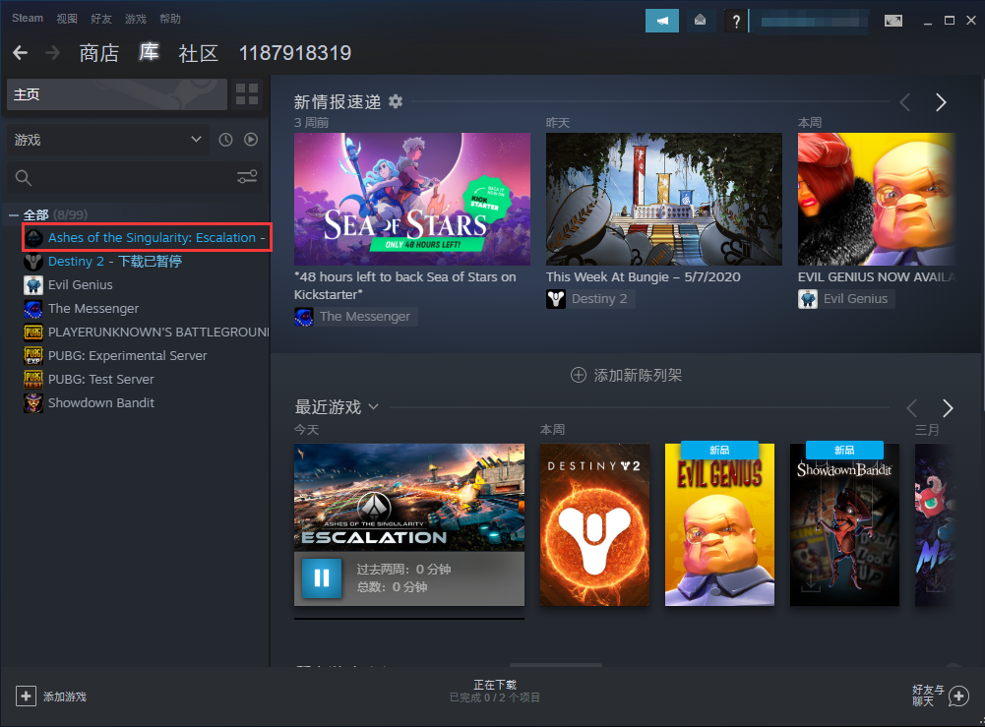Open the Steam menu
Viewport: 985px width, 727px height.
coord(28,19)
